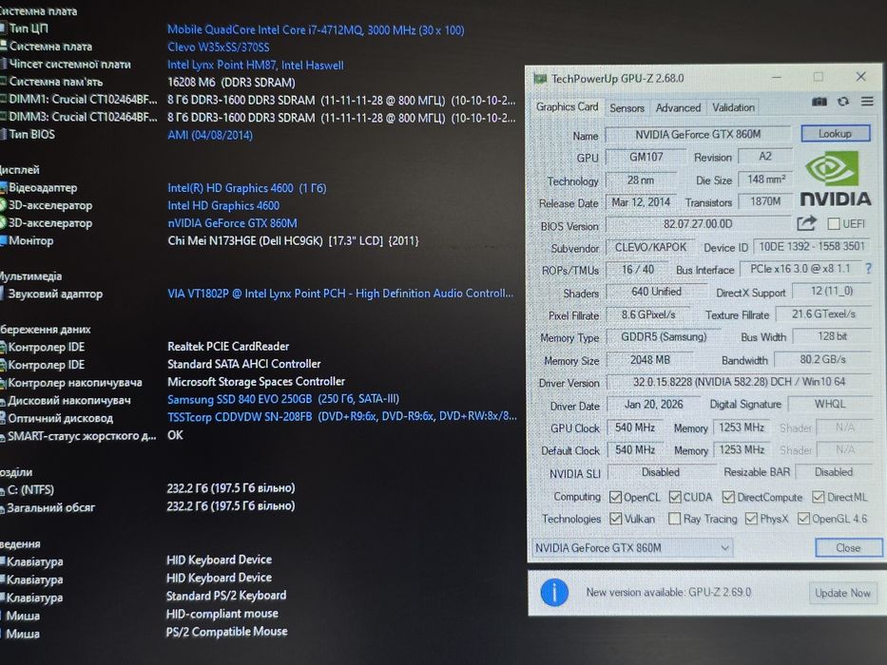Click the GPU-Z refresh icon
This screenshot has width=887, height=665.
pos(843,102)
